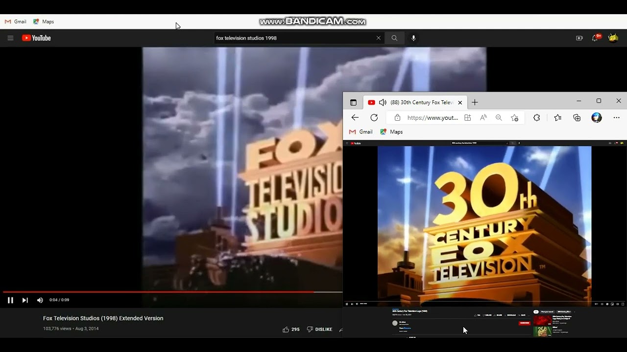Minimize the Edge window
The image size is (627, 352).
point(579,101)
